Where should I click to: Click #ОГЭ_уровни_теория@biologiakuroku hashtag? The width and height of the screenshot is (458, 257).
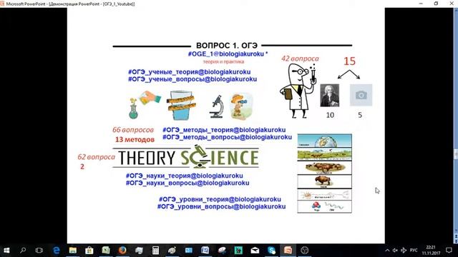tap(220, 199)
